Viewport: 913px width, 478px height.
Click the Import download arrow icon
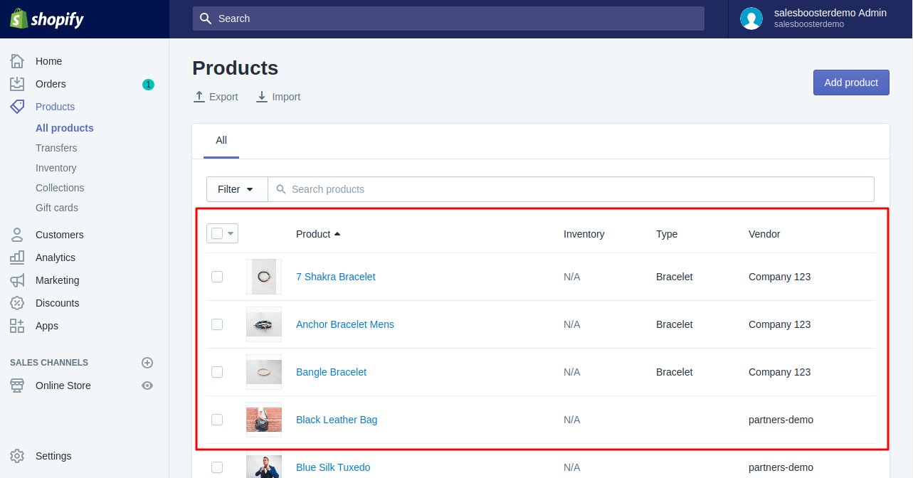tap(262, 97)
